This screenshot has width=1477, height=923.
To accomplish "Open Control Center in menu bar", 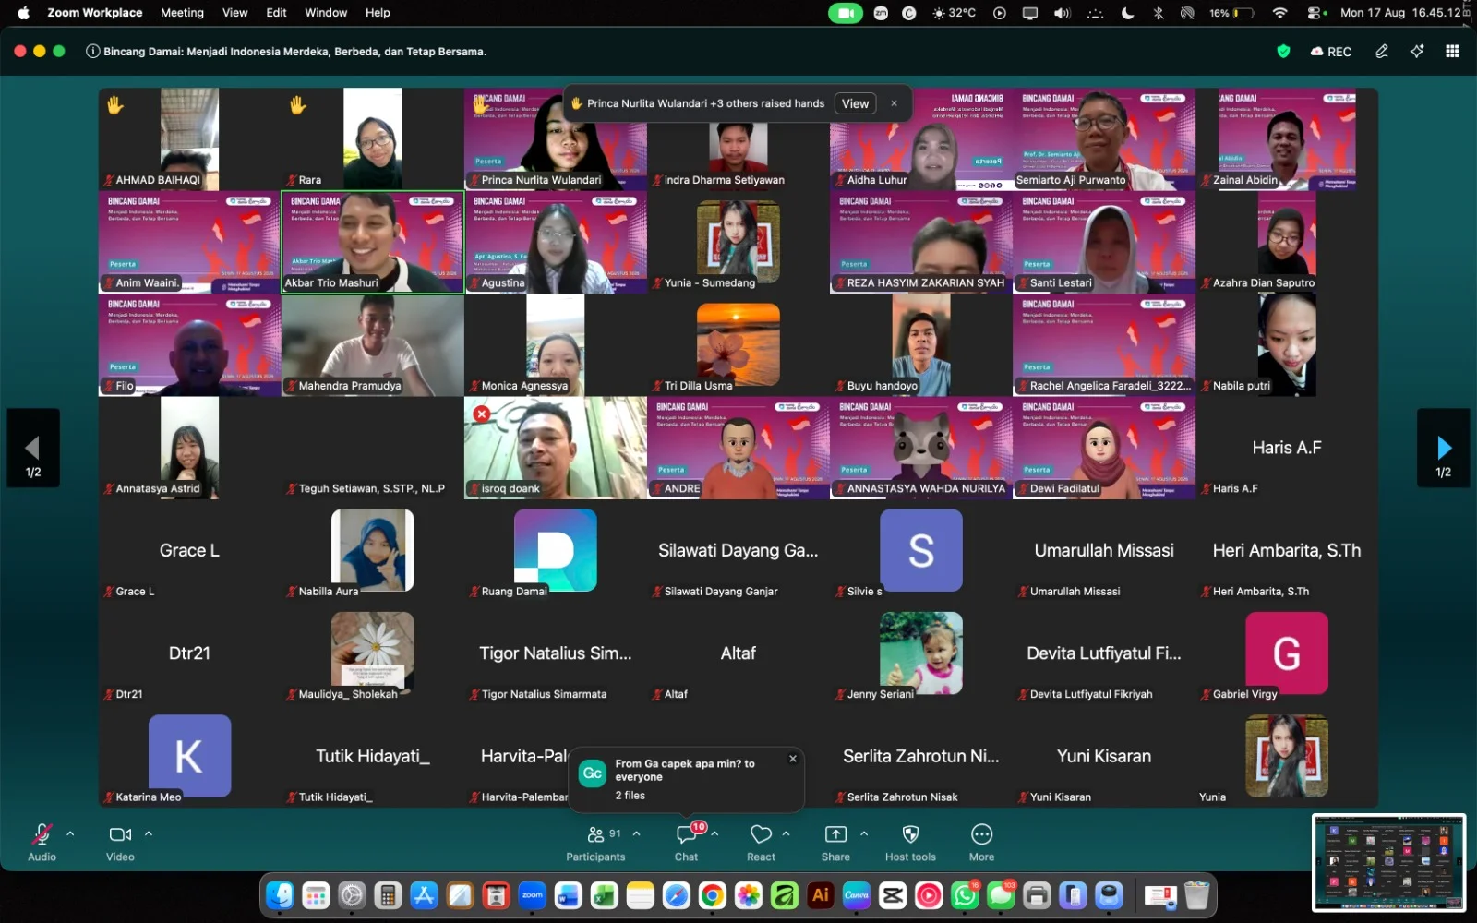I will click(1315, 13).
